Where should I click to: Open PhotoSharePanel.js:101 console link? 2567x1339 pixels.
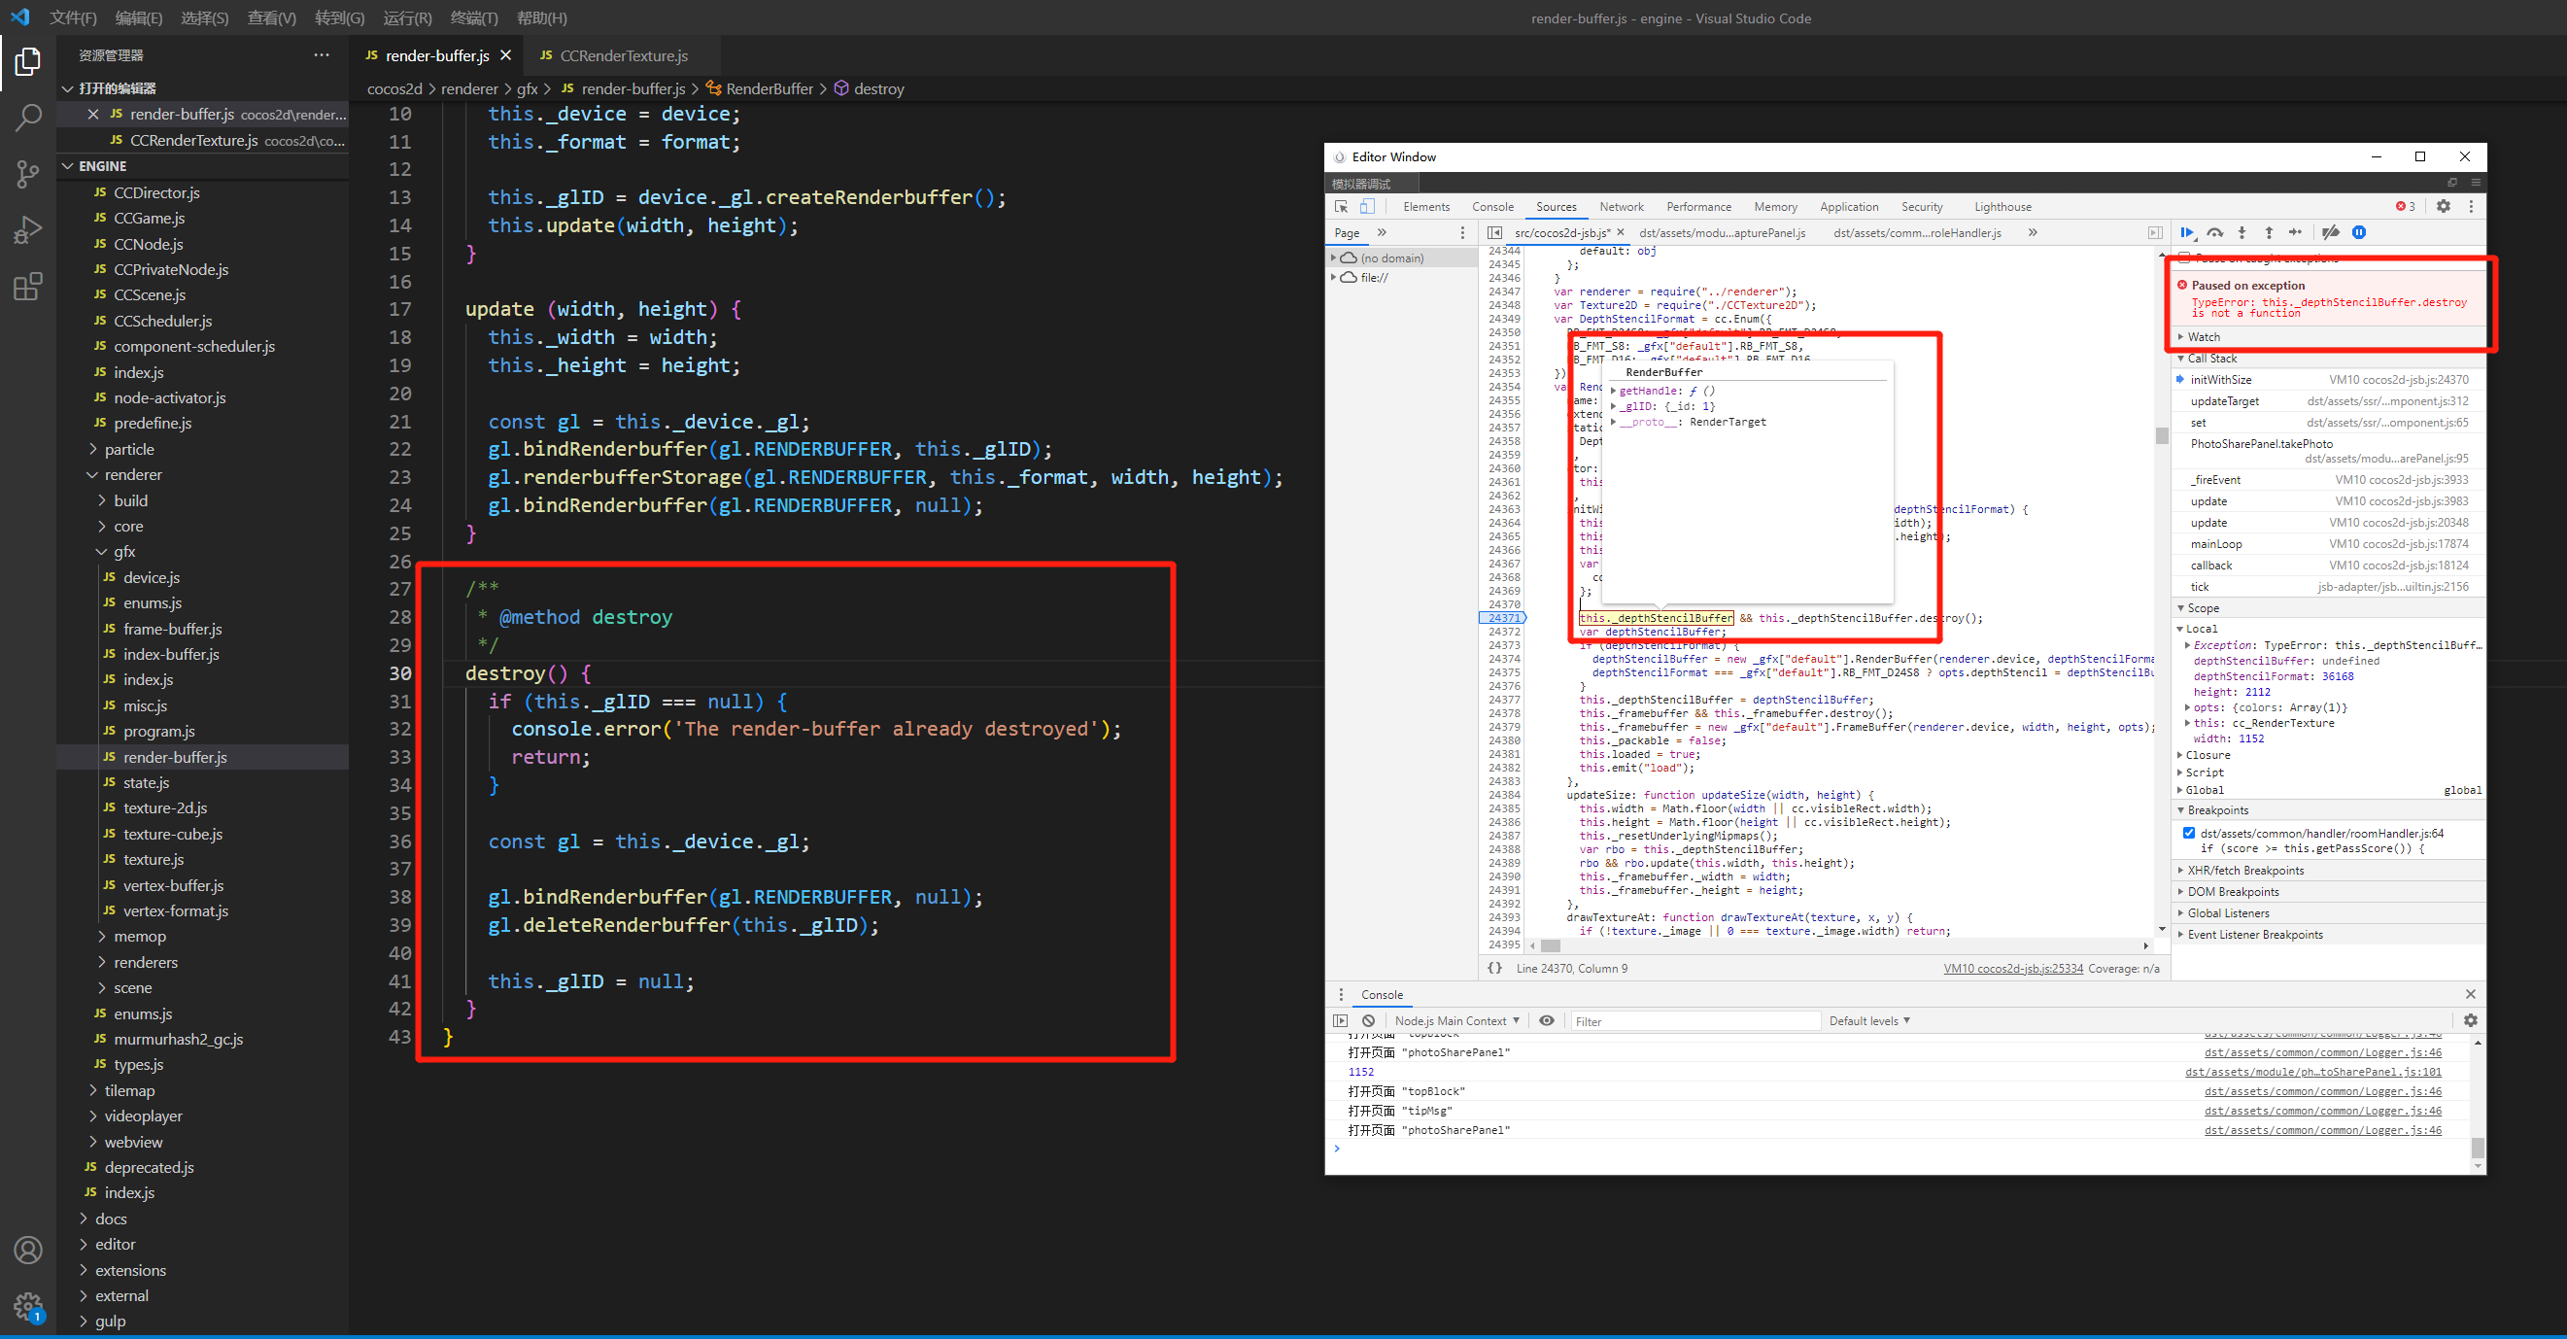(2312, 1072)
